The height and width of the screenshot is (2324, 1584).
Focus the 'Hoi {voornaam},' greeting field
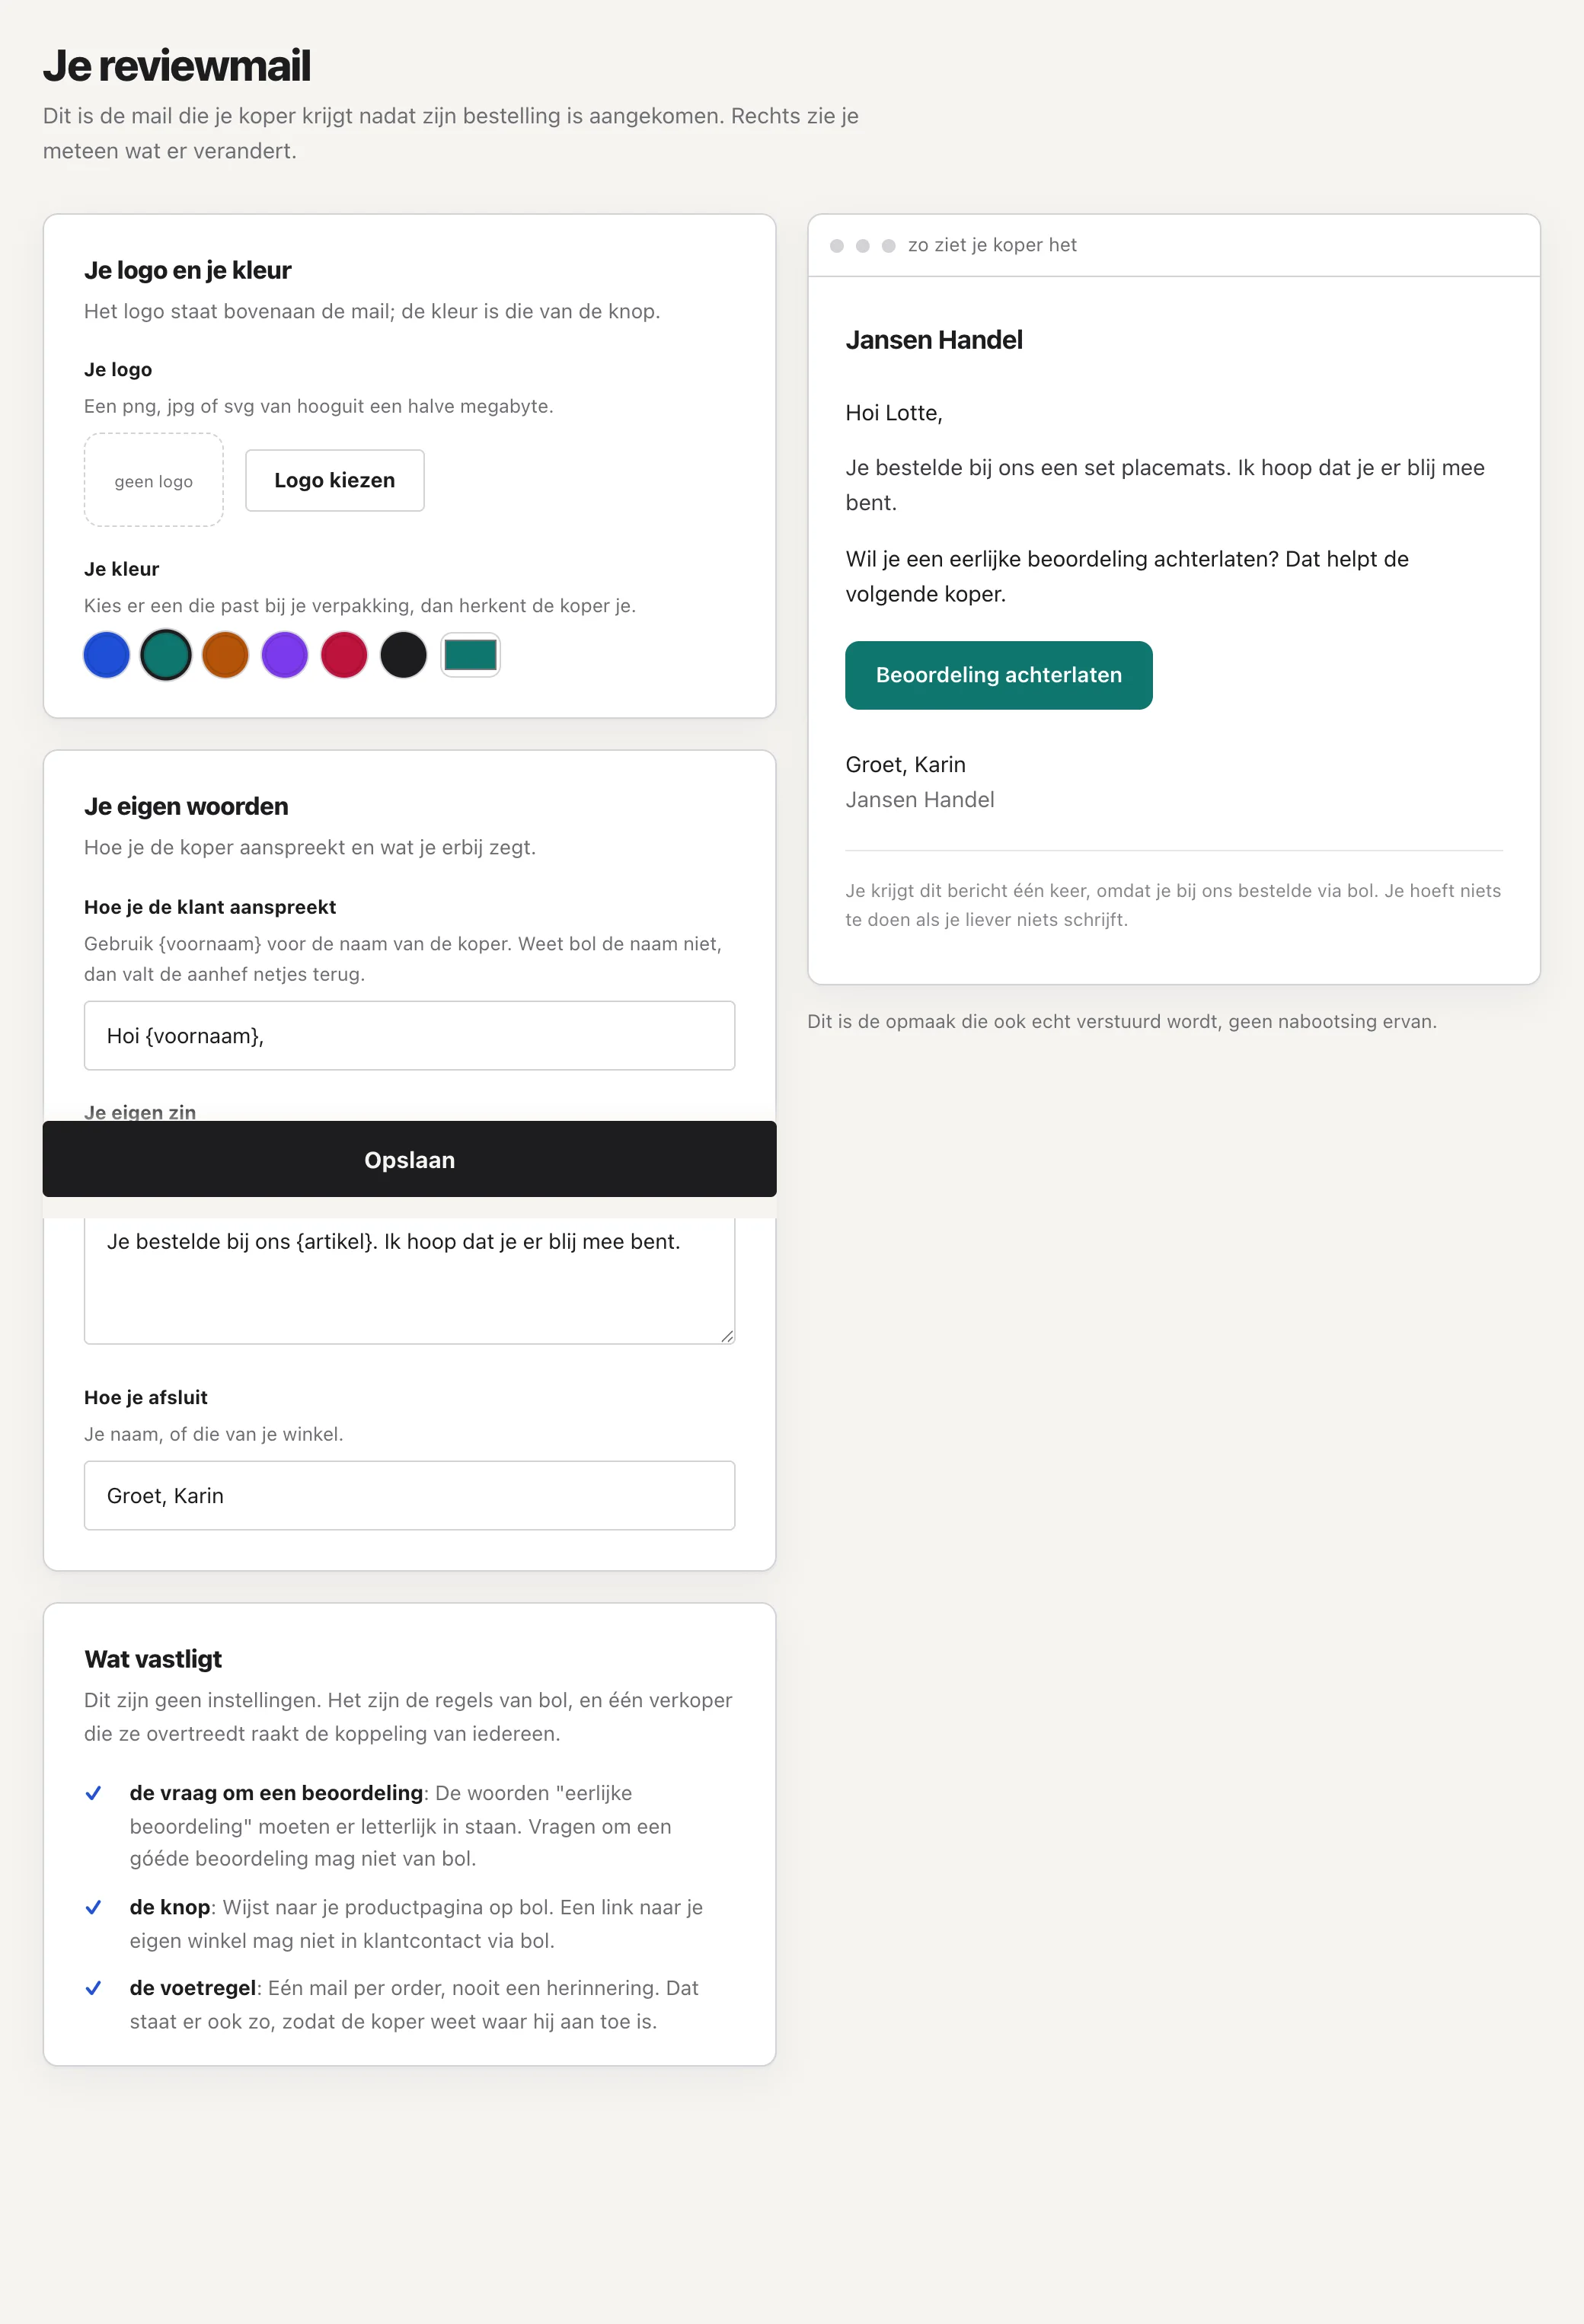coord(409,1035)
